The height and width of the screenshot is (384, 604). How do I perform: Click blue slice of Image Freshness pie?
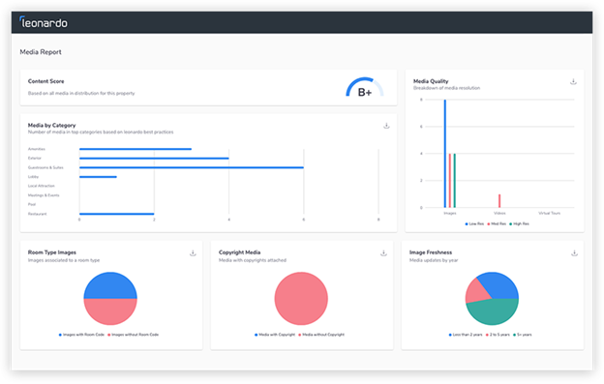point(499,284)
